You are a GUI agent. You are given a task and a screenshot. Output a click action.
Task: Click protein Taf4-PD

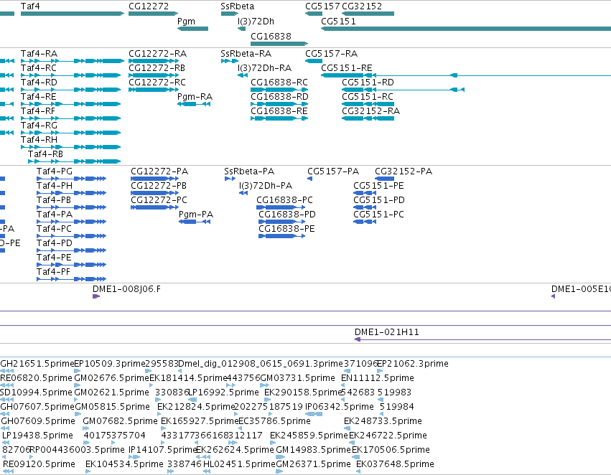point(71,250)
